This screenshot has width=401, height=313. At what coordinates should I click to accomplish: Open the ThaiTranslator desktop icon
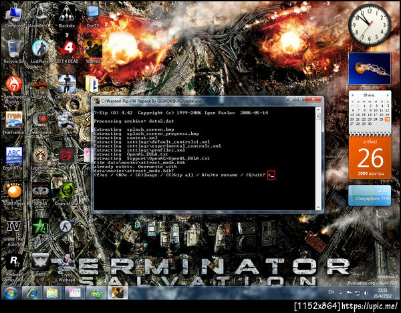[x=14, y=123]
